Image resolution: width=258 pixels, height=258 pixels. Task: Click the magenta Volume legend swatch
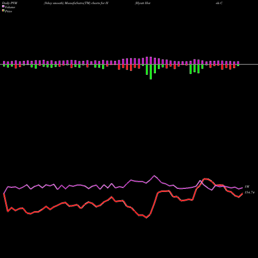[3, 7]
